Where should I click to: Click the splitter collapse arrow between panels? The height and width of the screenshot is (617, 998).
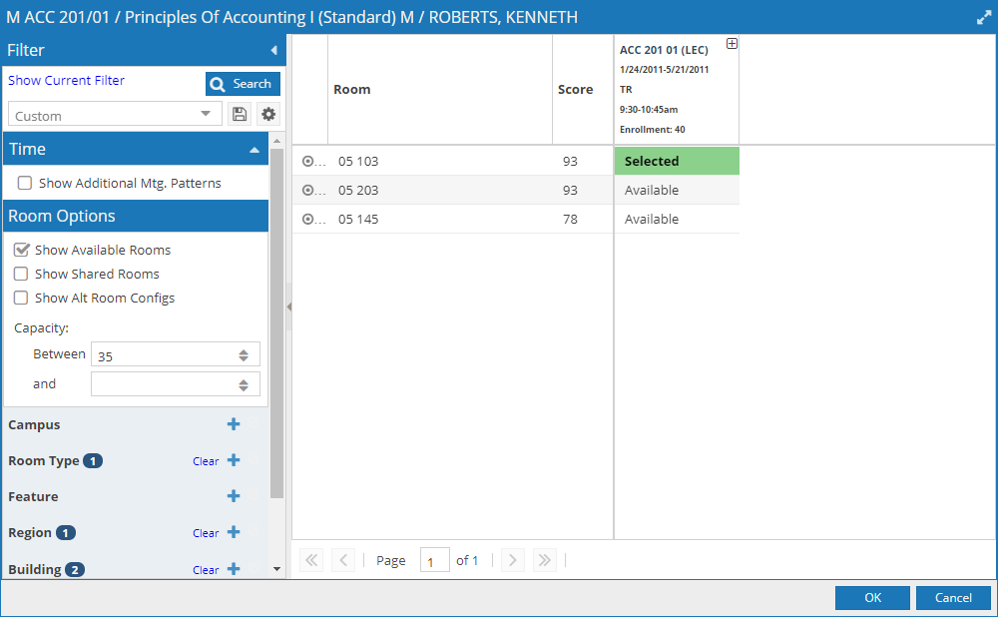[x=289, y=307]
